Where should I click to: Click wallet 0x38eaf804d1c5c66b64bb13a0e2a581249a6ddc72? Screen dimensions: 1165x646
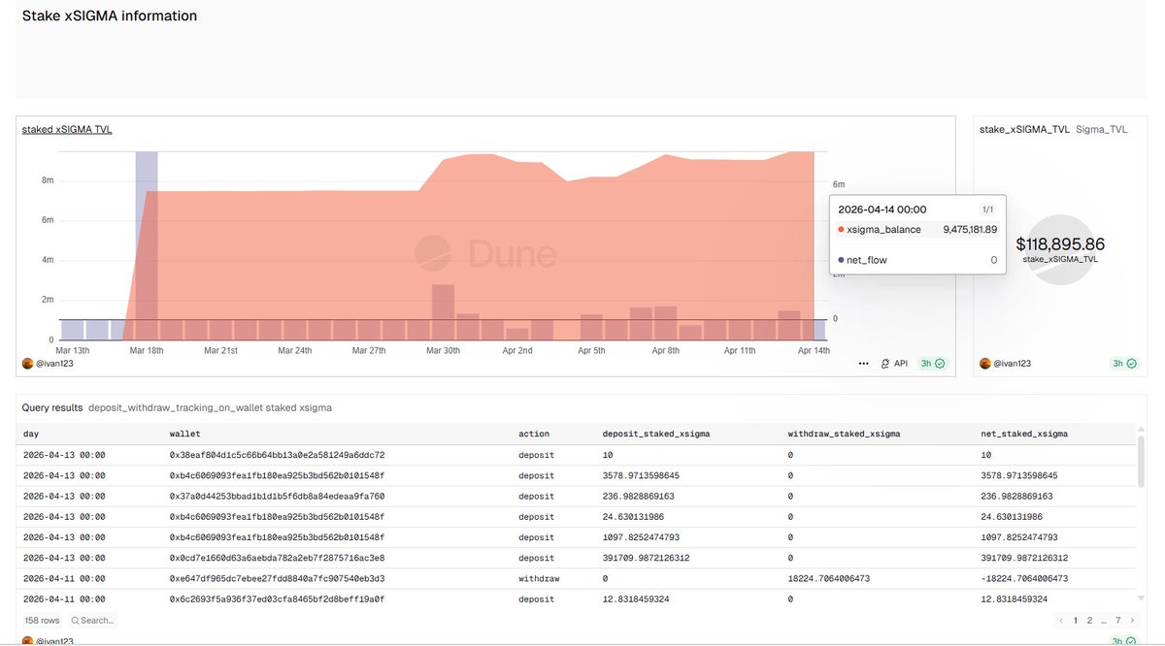[278, 454]
